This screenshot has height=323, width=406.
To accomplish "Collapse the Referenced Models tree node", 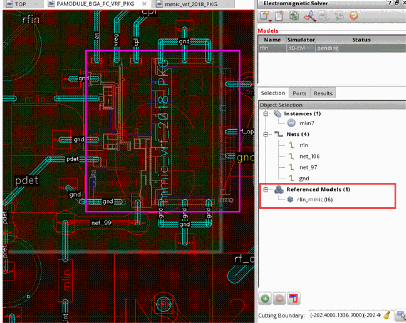I will point(265,190).
